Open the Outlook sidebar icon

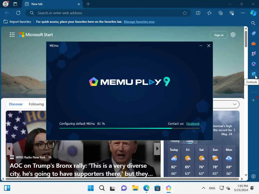[x=253, y=74]
